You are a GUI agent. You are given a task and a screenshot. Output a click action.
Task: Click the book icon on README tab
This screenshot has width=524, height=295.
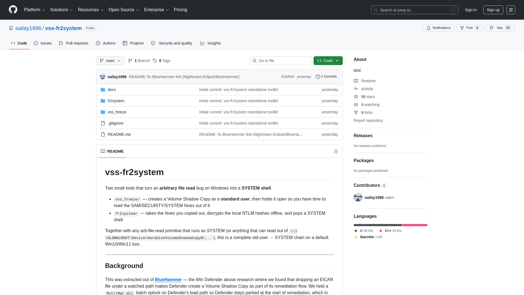pyautogui.click(x=103, y=151)
